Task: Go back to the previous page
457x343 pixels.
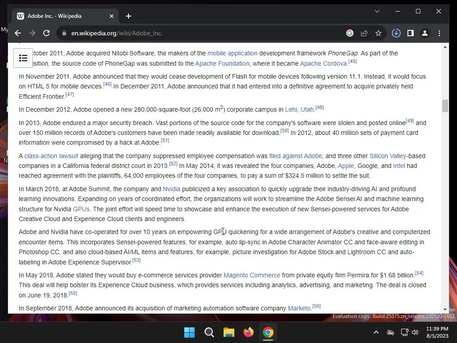Action: (18, 33)
